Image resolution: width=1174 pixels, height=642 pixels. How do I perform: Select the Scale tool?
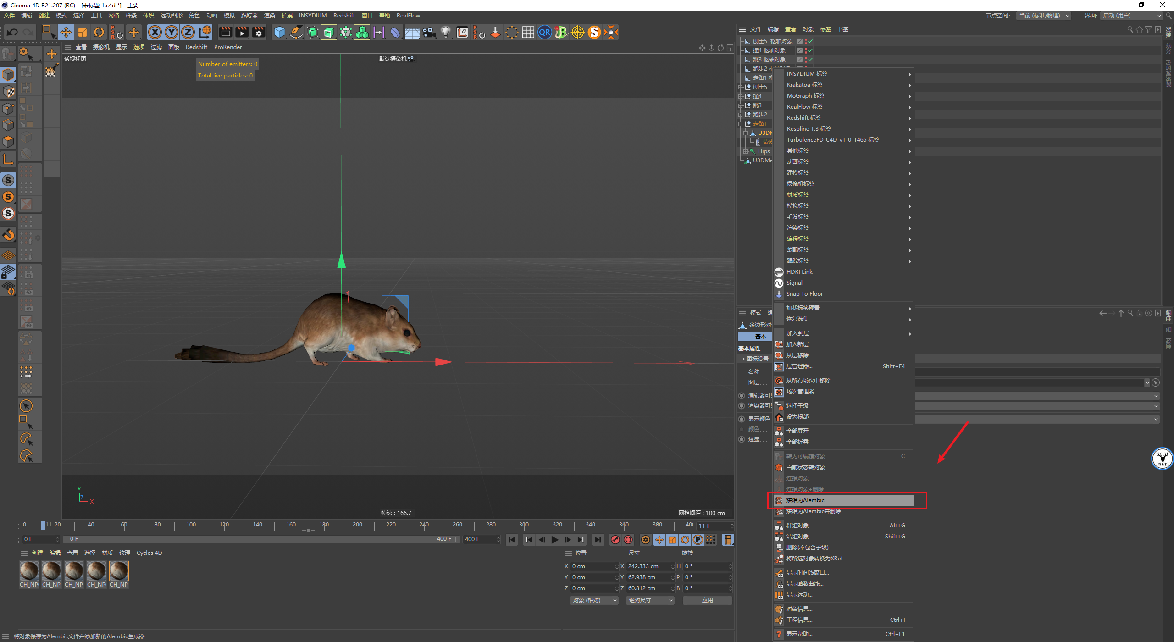[83, 32]
